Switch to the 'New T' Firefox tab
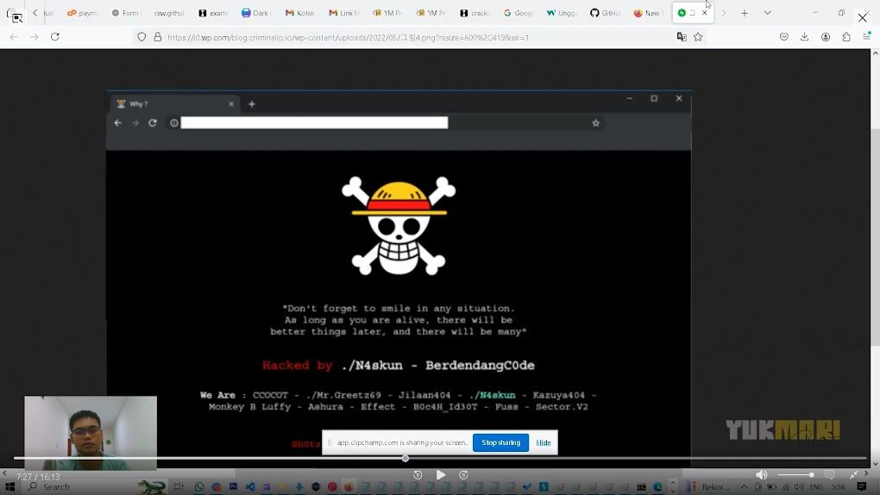The height and width of the screenshot is (495, 880). click(649, 13)
